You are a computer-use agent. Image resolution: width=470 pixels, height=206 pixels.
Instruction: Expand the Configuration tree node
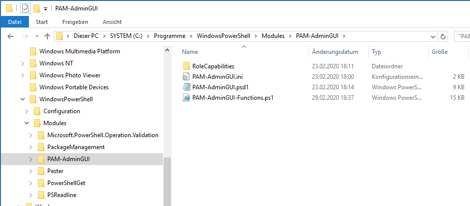click(27, 111)
